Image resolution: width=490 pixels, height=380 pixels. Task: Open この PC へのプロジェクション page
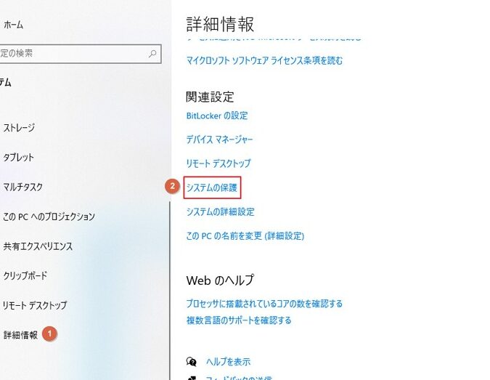click(x=49, y=217)
